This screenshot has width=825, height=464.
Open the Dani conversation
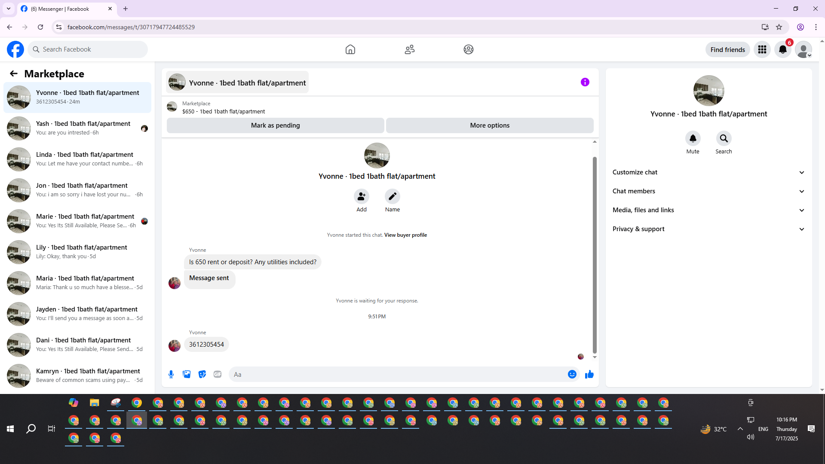(x=77, y=345)
